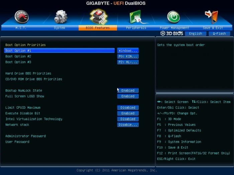Click the 'F1 : 3D Mode' hint
234x175 pixels.
click(x=169, y=119)
